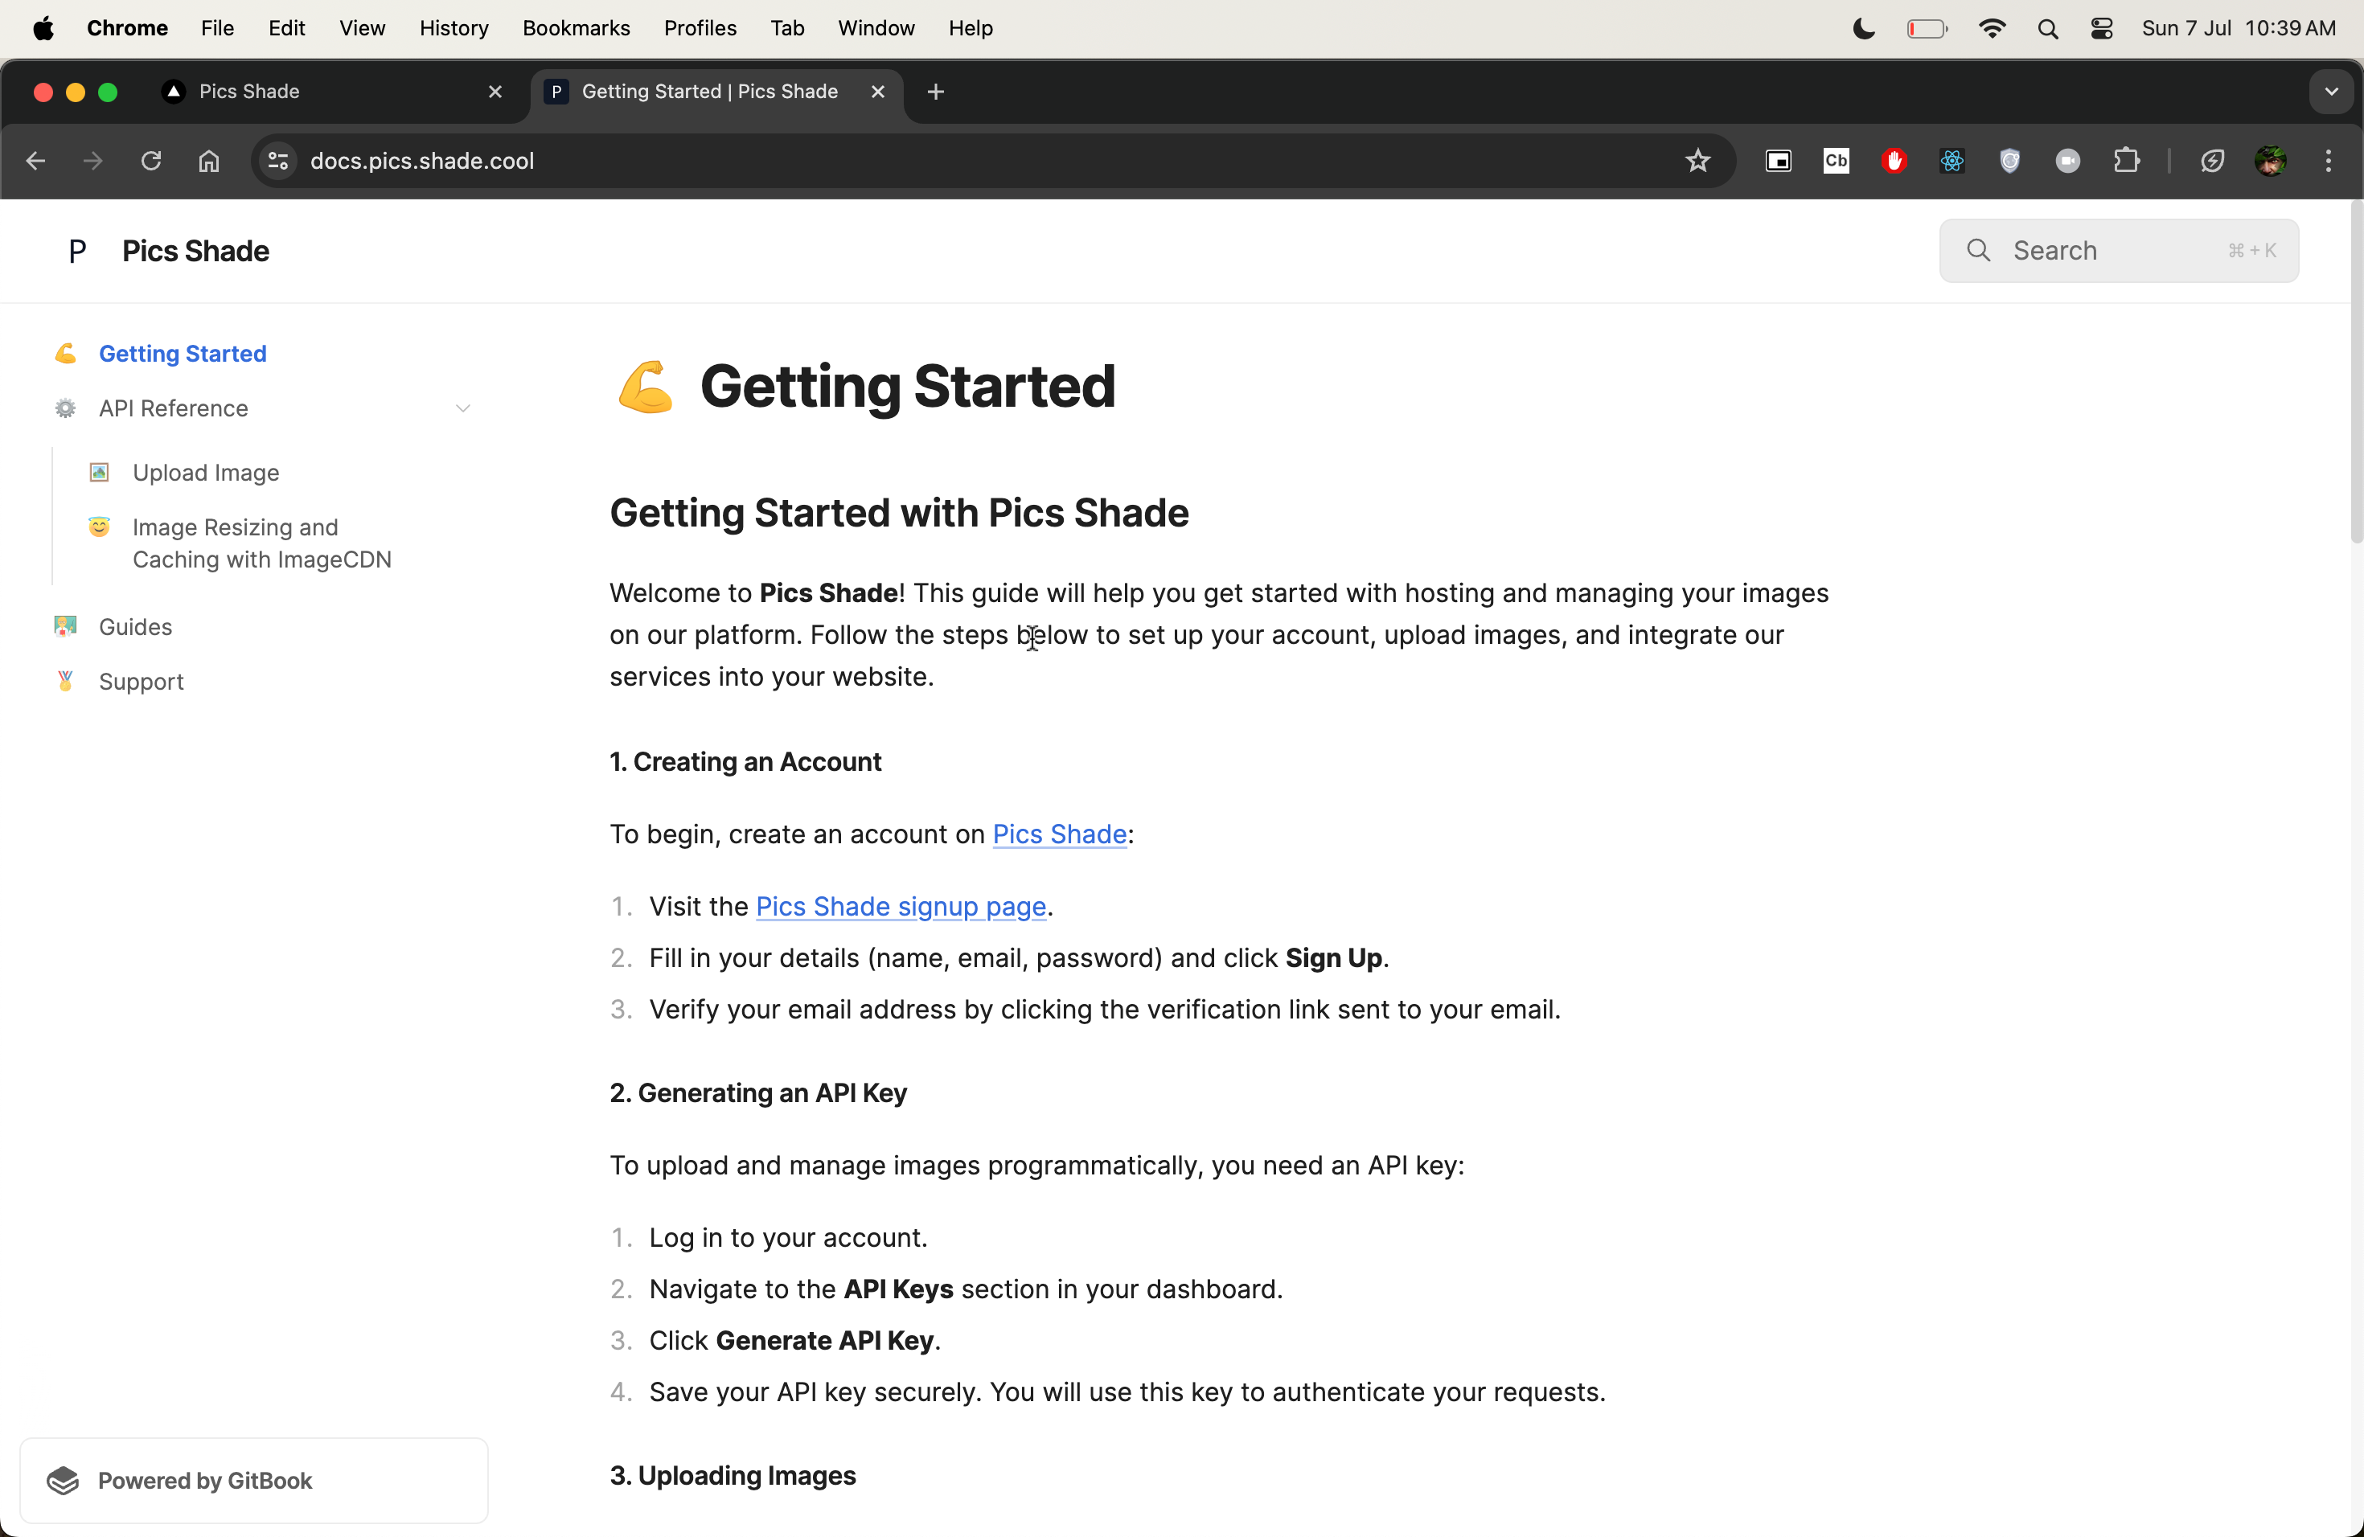Click the Pics Shade header title
Screen dimensions: 2364x1537
coord(195,251)
